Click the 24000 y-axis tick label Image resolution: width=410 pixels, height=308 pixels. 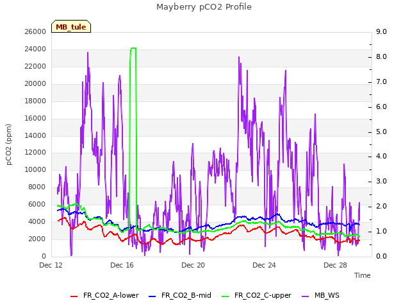35,49
